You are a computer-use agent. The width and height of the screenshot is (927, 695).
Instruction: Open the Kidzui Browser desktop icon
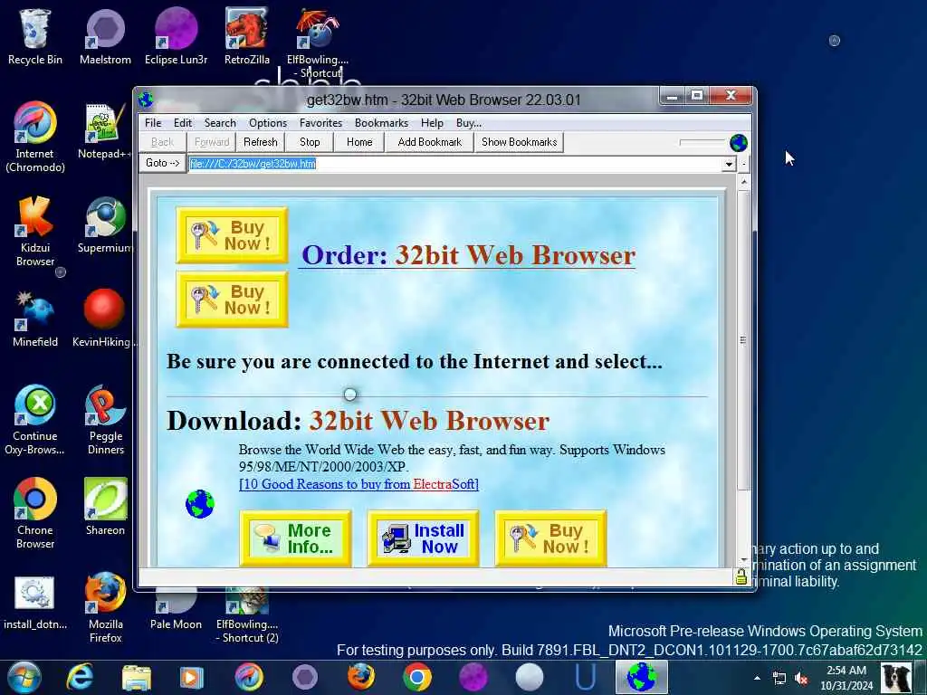pyautogui.click(x=35, y=231)
